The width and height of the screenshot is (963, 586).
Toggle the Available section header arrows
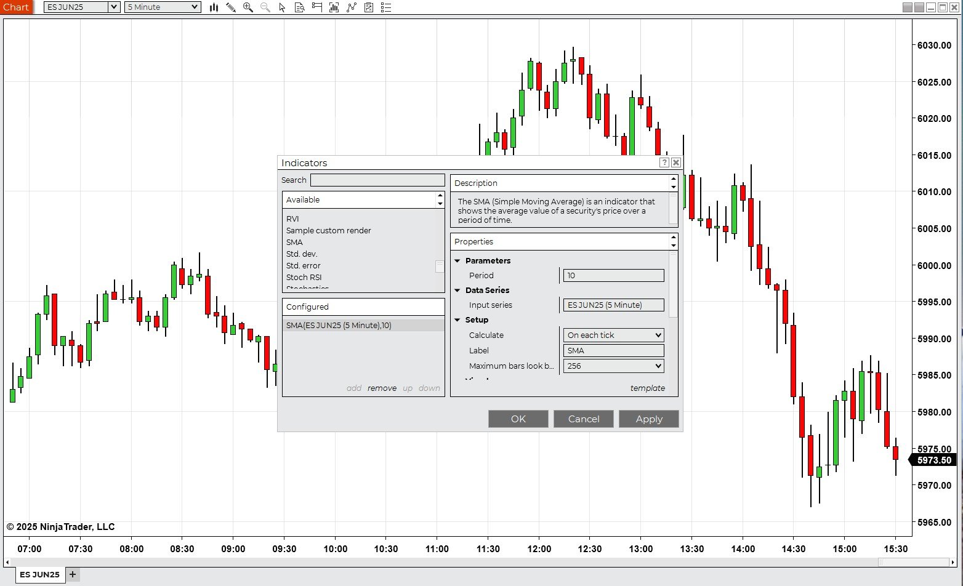[440, 200]
